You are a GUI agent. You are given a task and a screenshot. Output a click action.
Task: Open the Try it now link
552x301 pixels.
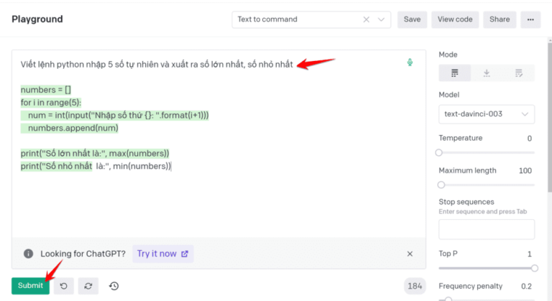(x=162, y=254)
